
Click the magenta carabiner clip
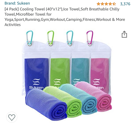pyautogui.click(x=90, y=38)
